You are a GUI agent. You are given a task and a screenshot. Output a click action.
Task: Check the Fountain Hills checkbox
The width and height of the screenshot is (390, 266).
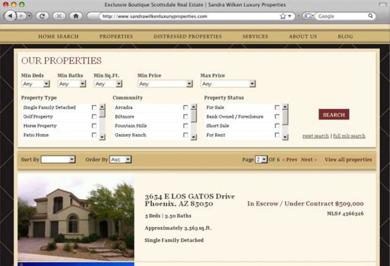tap(186, 126)
